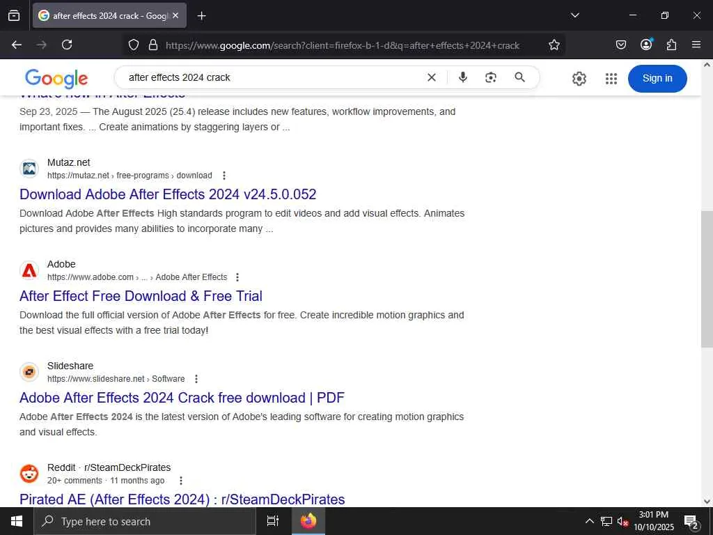Sign in to Google account
The image size is (713, 535).
pos(657,78)
